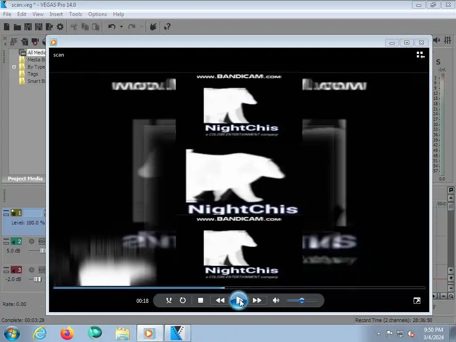Open the undo history dropdown arrow

121,27
